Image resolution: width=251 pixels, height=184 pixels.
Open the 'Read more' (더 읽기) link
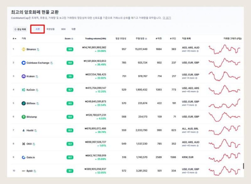(167, 18)
